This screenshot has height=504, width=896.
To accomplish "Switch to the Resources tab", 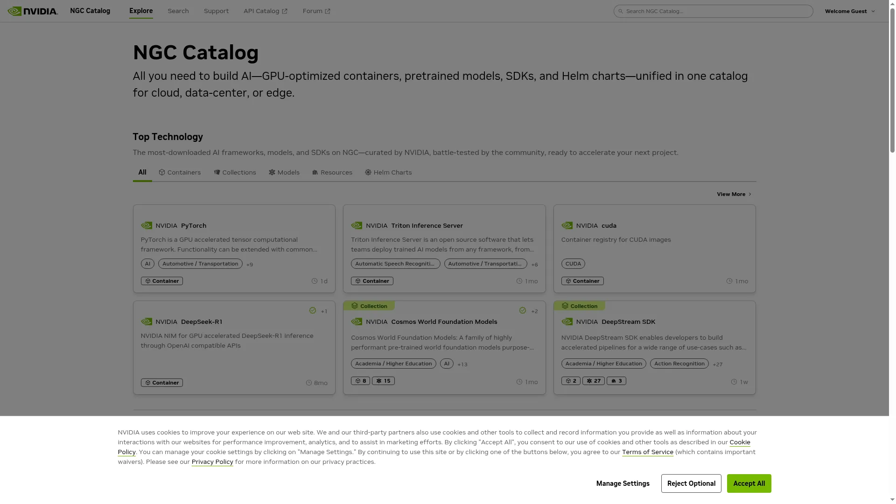I will tap(332, 173).
